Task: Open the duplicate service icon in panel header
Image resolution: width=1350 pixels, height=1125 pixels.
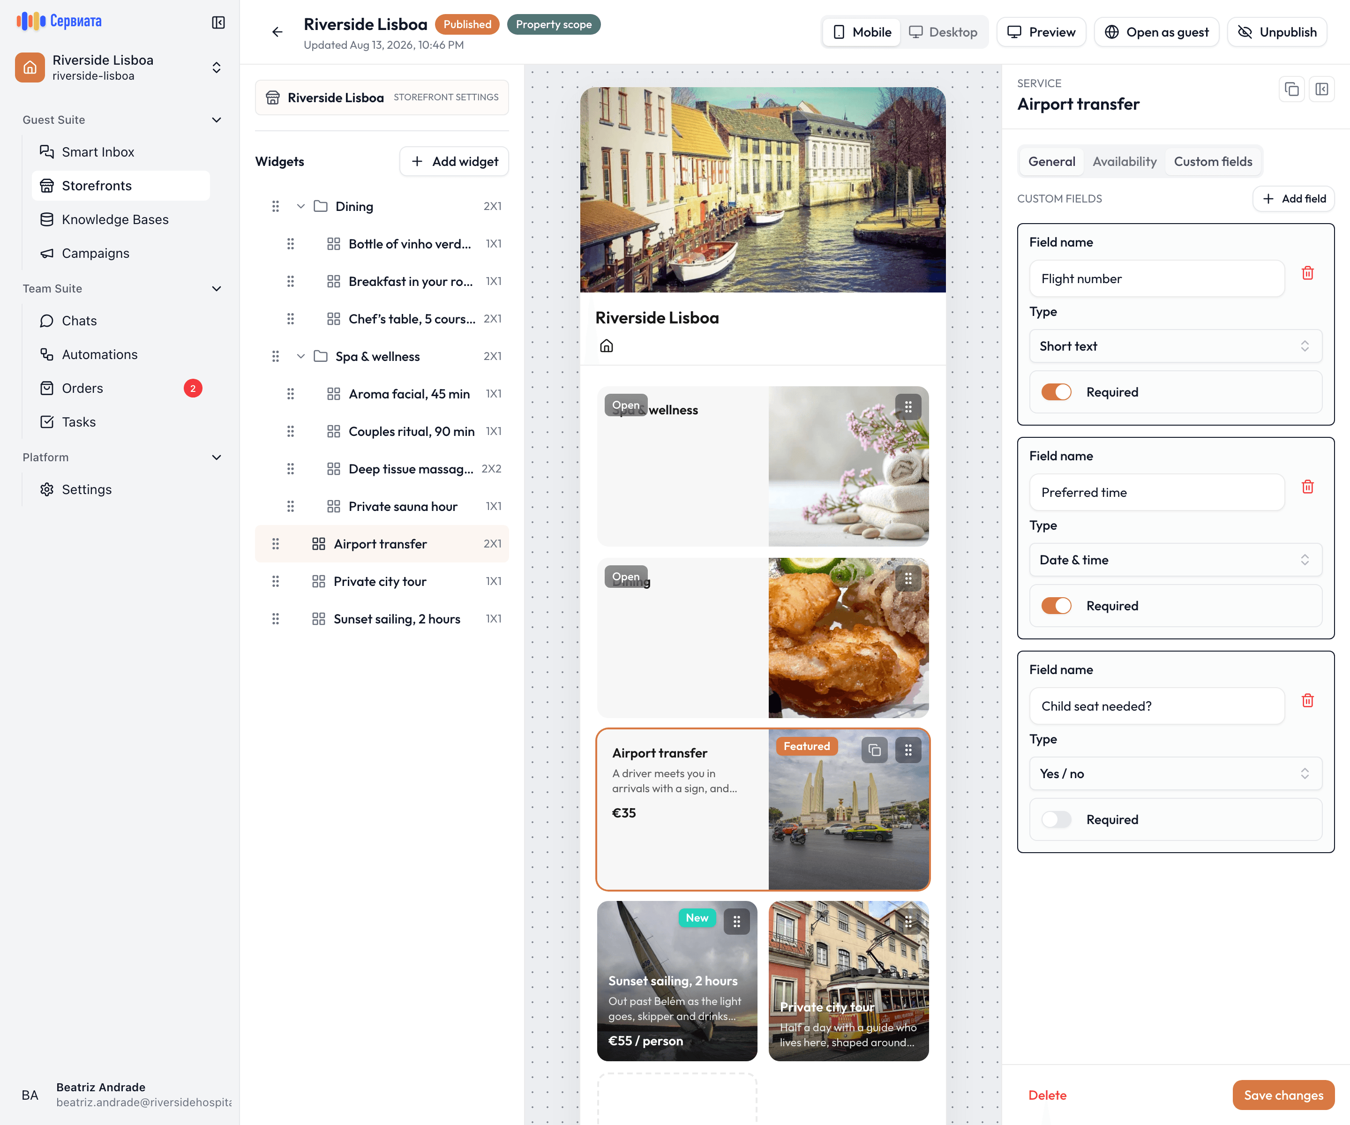Action: [x=1291, y=90]
